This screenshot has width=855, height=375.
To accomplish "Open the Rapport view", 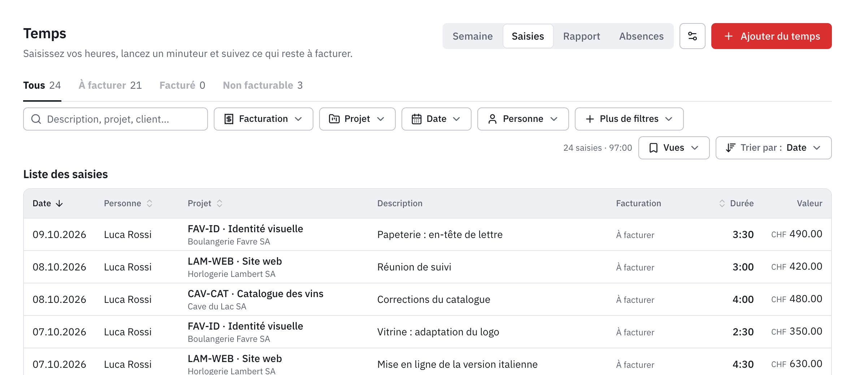I will [x=581, y=36].
